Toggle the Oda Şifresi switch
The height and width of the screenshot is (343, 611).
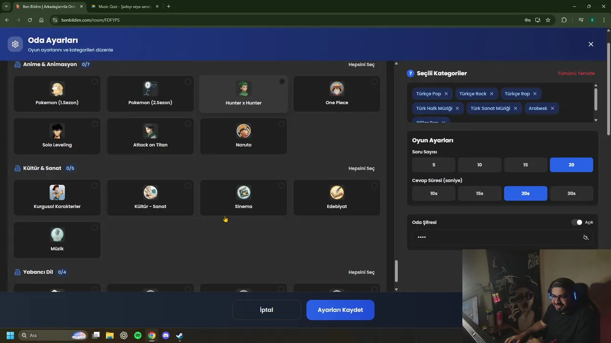coord(577,222)
